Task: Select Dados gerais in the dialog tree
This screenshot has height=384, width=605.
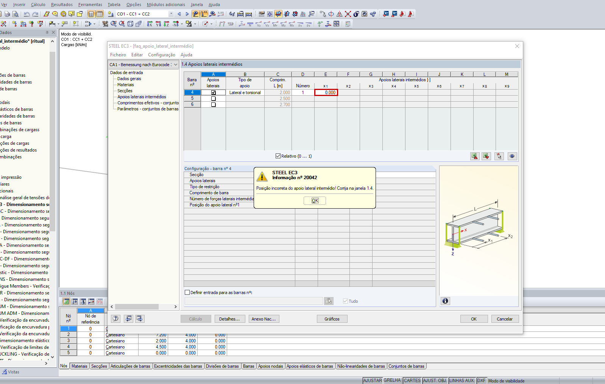Action: click(x=129, y=79)
